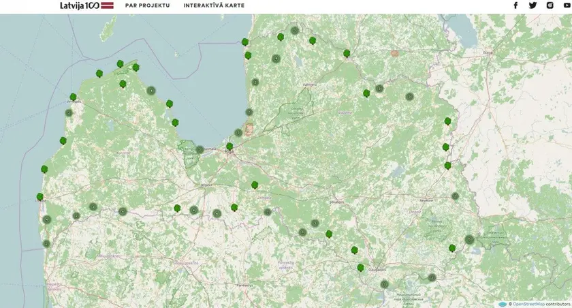This screenshot has width=572, height=308.
Task: Open the Twitter profile icon
Action: tap(533, 5)
